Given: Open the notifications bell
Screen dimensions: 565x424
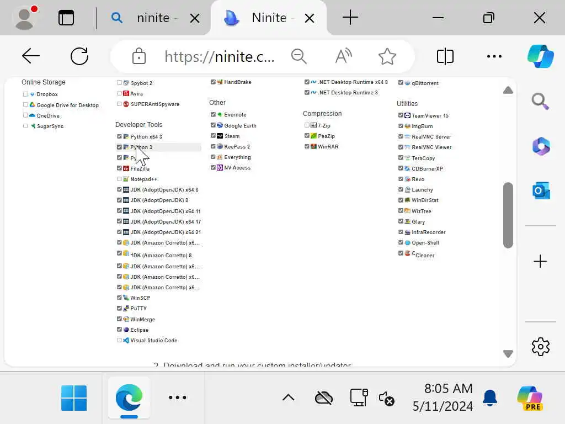Looking at the screenshot, I should [x=490, y=398].
